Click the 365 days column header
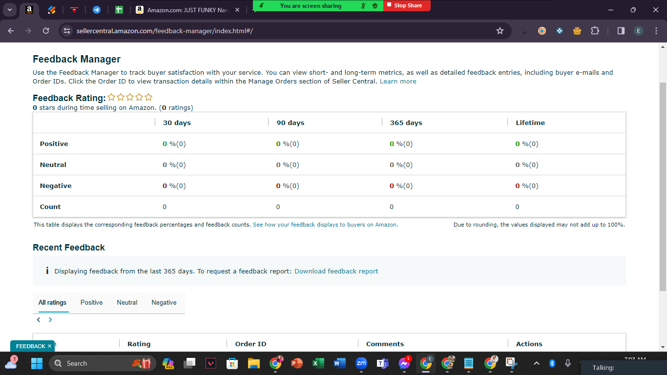The height and width of the screenshot is (375, 667). point(406,123)
